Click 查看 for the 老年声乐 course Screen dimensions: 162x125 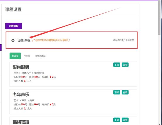click(x=125, y=92)
